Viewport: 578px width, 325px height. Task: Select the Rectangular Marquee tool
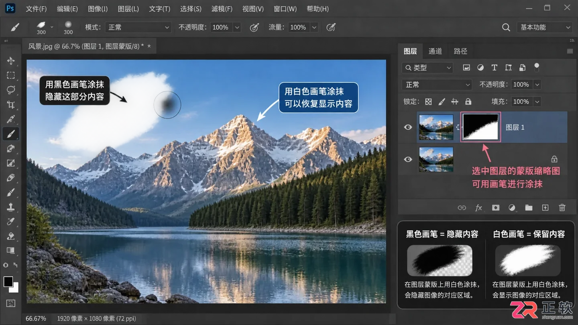click(x=11, y=75)
